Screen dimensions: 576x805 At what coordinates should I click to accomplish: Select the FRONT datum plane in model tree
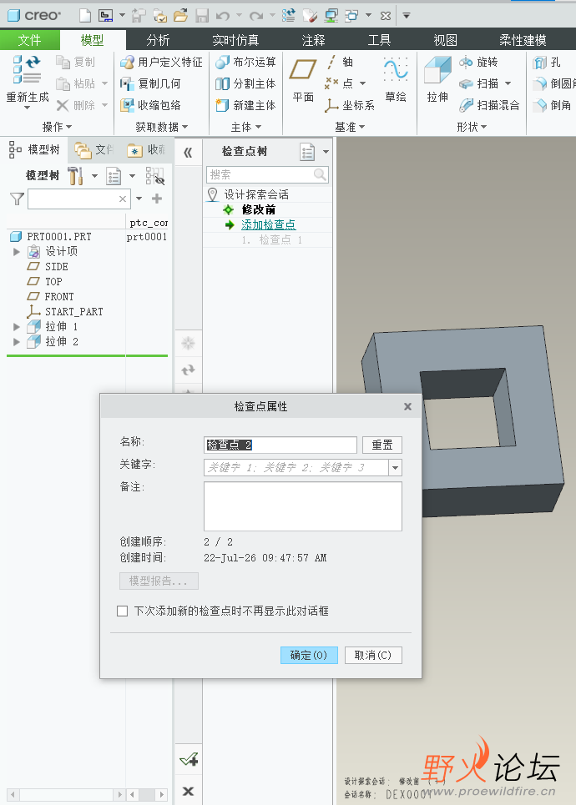(x=59, y=297)
